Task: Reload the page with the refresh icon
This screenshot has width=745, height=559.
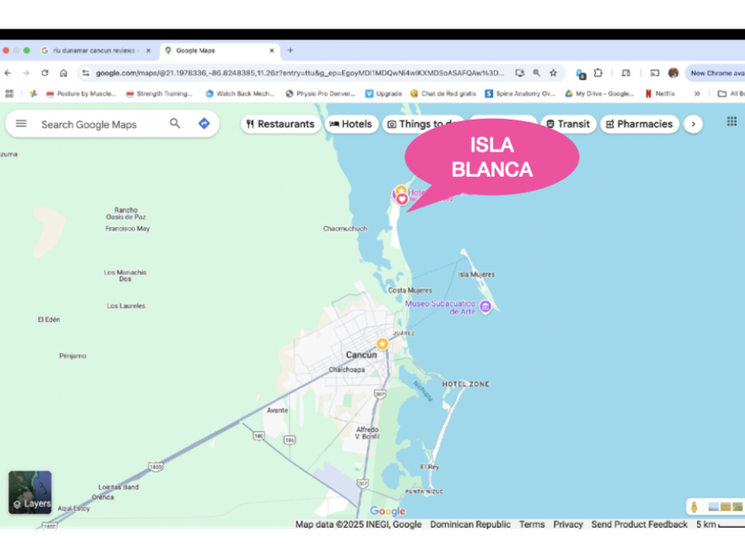Action: pos(44,73)
